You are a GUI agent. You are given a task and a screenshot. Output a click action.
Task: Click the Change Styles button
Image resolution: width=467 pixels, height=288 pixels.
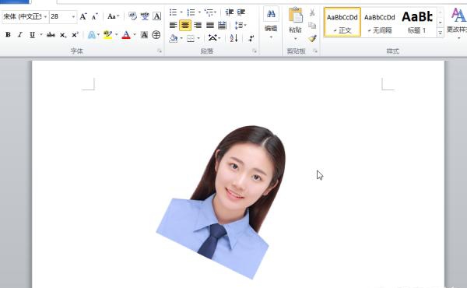pos(458,23)
